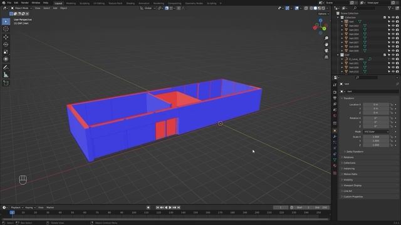Collapse the Collection tree in outliner
Screen dimensions: 401x225
(338, 17)
